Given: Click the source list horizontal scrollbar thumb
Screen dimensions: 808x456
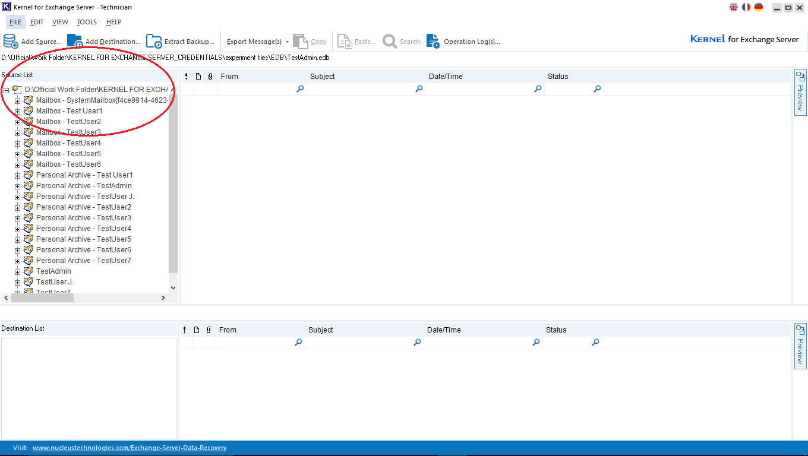Looking at the screenshot, I should point(42,297).
